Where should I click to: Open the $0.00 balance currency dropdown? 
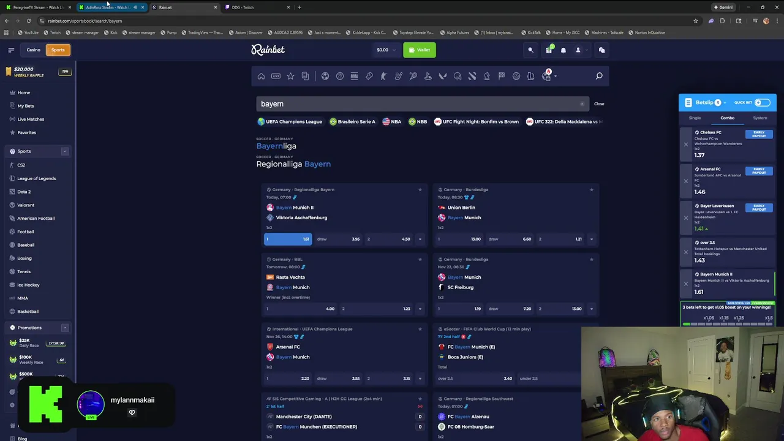coord(386,50)
